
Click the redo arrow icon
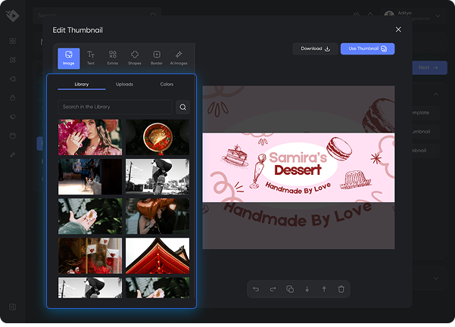point(273,289)
